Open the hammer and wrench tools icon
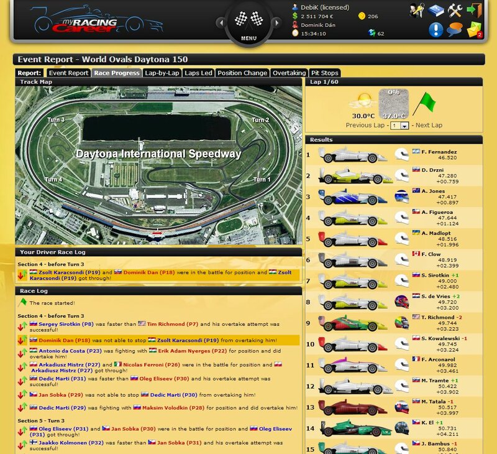Screen dimensions: 497x454 [455, 10]
